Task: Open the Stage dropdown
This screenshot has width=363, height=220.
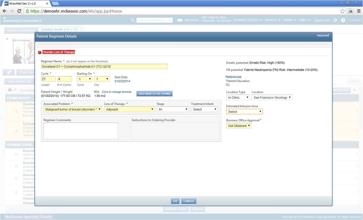Action: [x=173, y=109]
